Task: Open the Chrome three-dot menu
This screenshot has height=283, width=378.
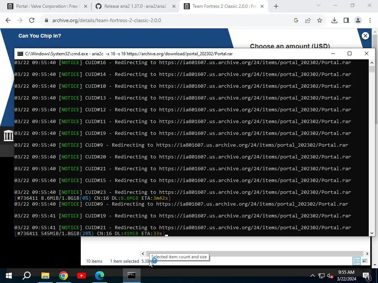Action: point(370,21)
